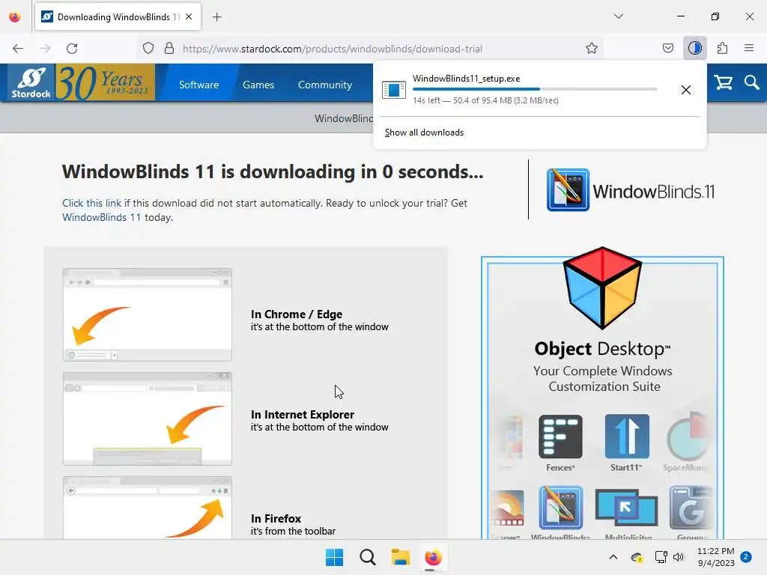
Task: Open a new browser tab
Action: click(217, 17)
